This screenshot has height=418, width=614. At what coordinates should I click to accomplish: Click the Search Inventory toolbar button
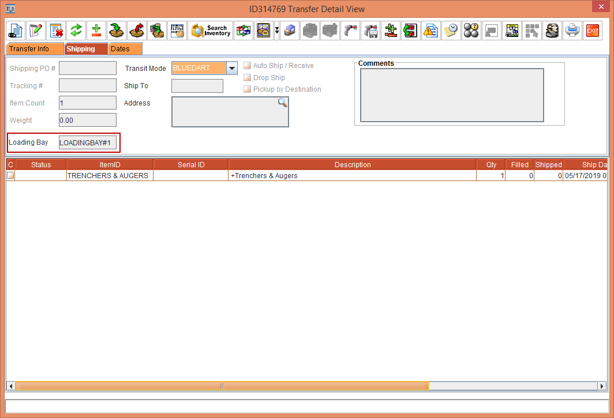click(211, 31)
